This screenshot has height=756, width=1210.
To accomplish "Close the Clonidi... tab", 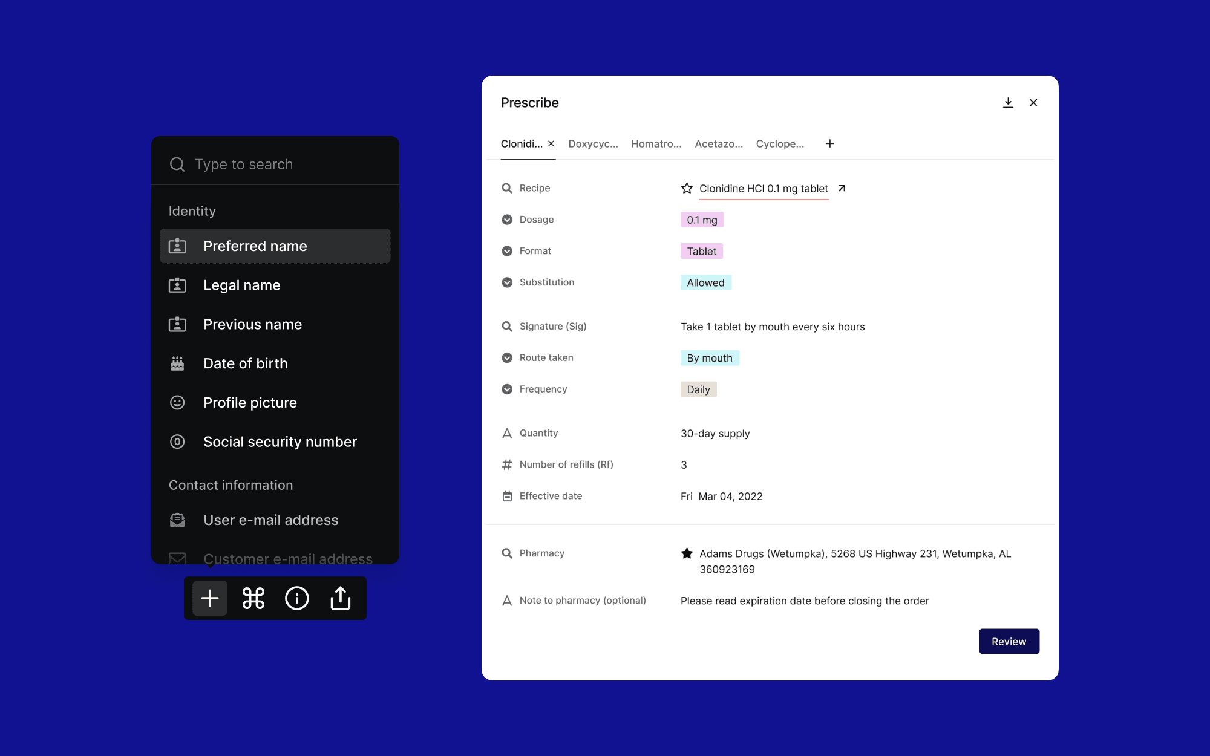I will coord(551,143).
